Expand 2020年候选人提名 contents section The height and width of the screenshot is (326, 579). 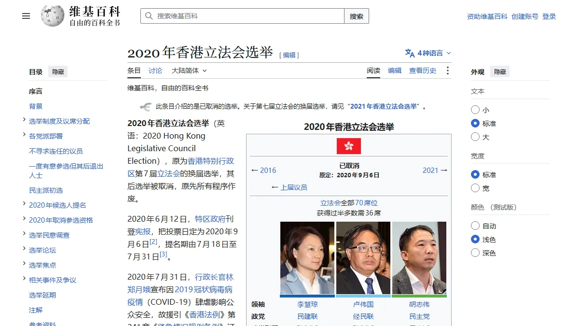pos(24,204)
